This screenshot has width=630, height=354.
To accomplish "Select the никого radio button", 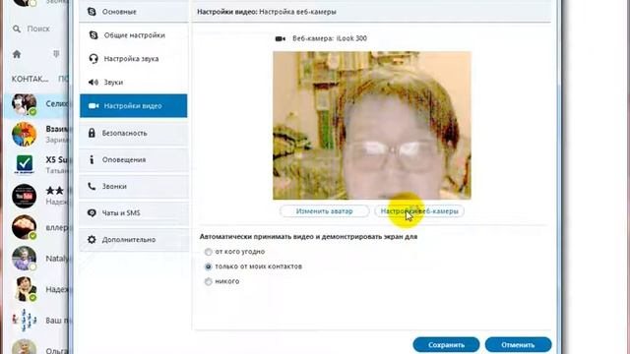I will click(208, 281).
